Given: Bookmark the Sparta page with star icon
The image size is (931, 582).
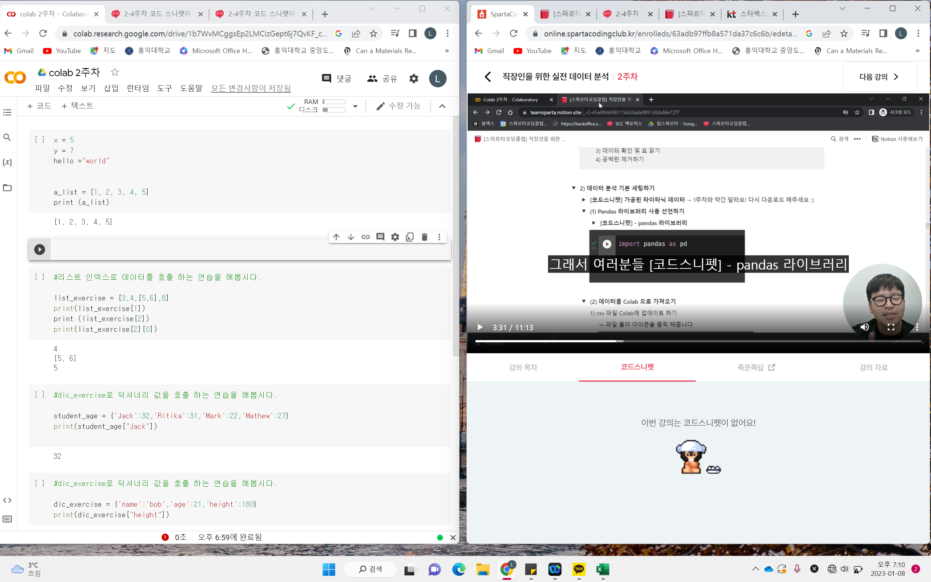Looking at the screenshot, I should (x=844, y=33).
